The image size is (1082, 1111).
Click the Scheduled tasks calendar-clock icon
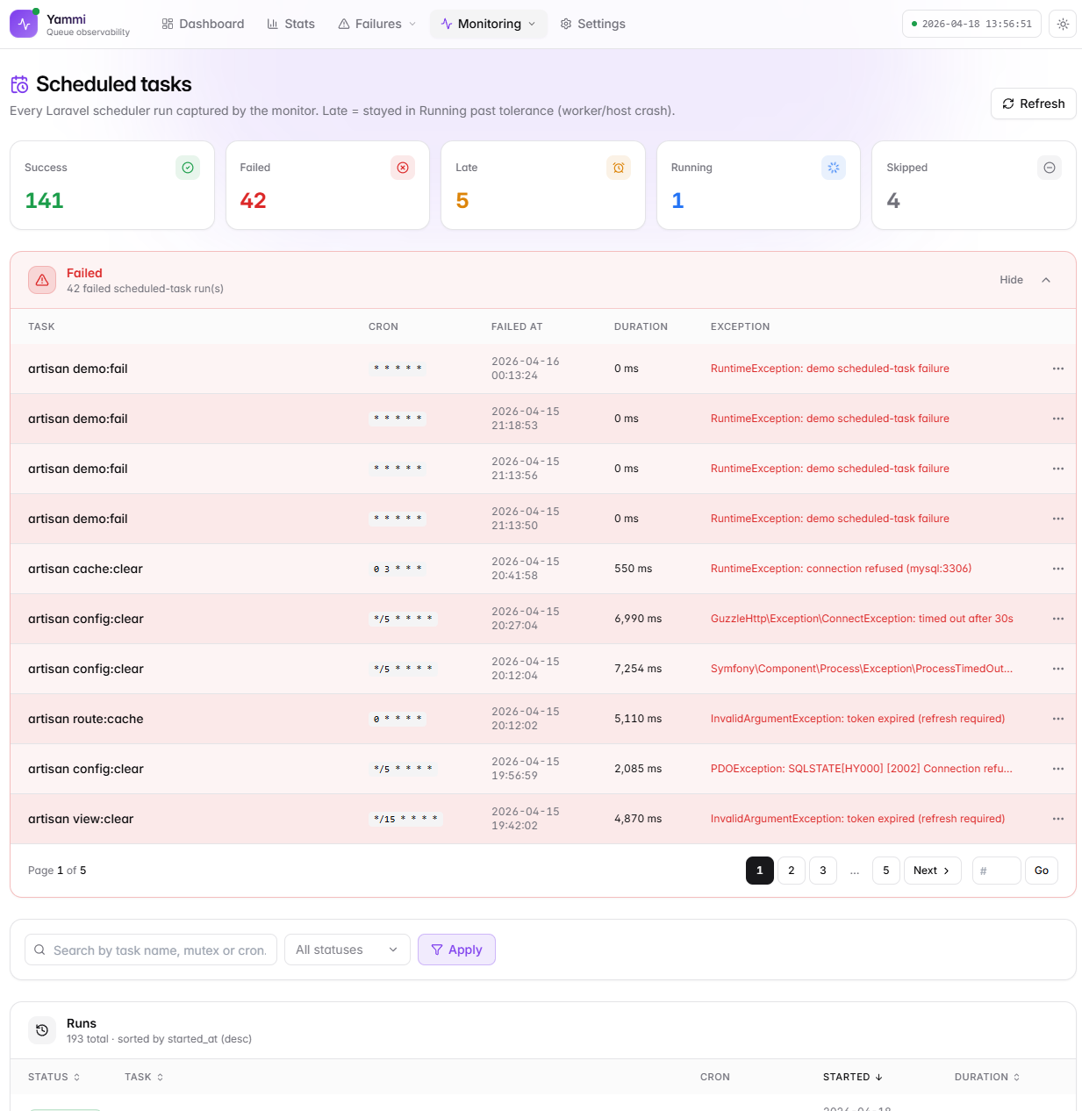[x=19, y=84]
